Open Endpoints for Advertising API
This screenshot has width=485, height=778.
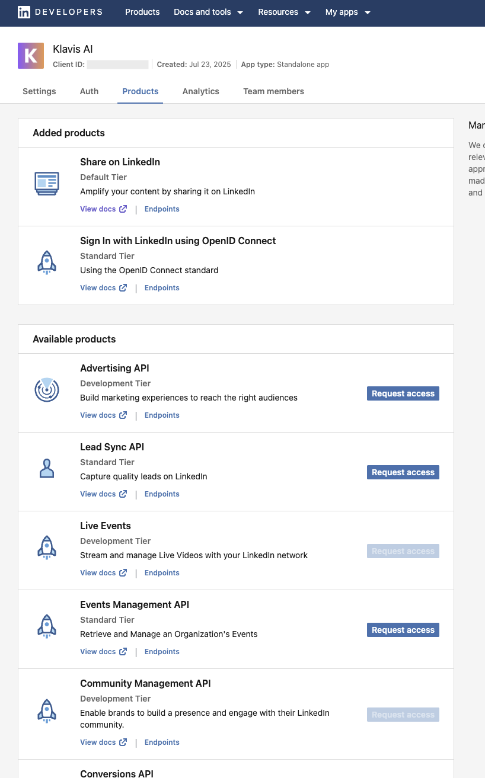tap(162, 415)
